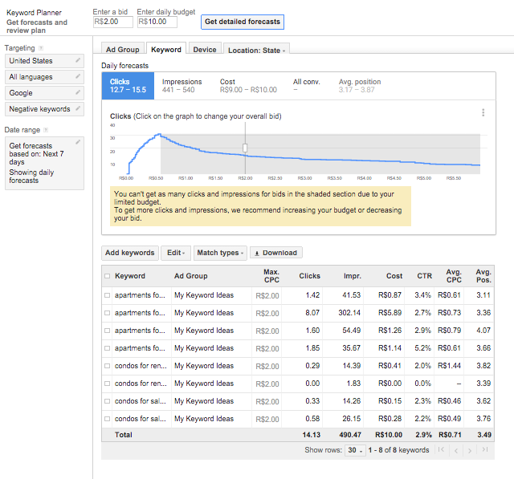Select the Clicks metric tab

pyautogui.click(x=128, y=86)
